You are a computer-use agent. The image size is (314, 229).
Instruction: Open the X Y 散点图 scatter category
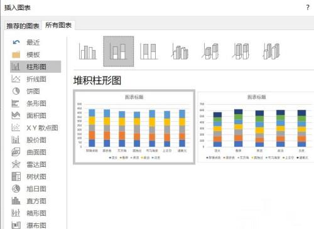(36, 128)
